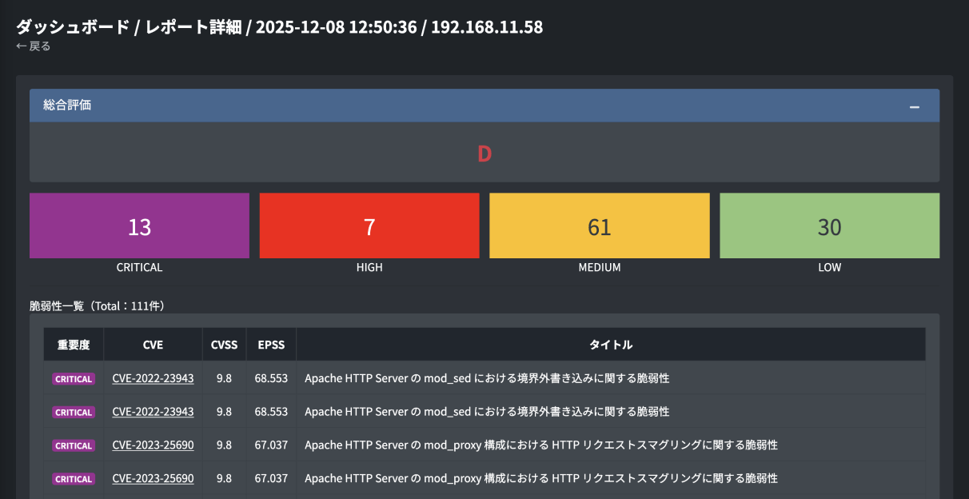
Task: Select the red HIGH tile showing 7
Action: (x=369, y=226)
